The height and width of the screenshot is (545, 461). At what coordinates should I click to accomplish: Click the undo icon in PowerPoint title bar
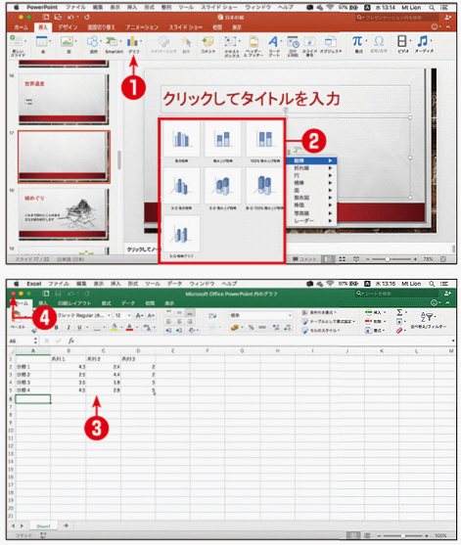click(70, 17)
